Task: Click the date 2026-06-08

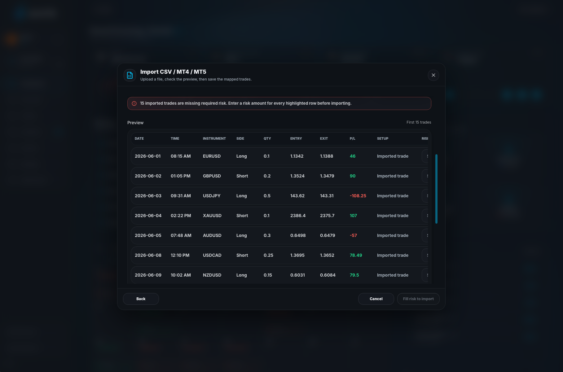Action: 148,255
